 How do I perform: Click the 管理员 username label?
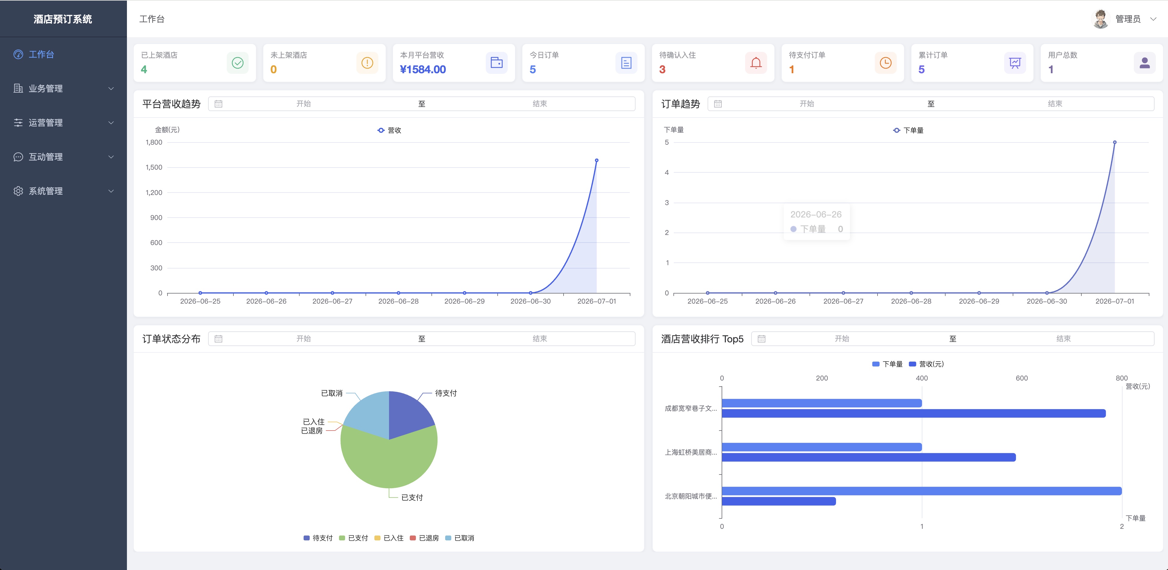point(1128,19)
